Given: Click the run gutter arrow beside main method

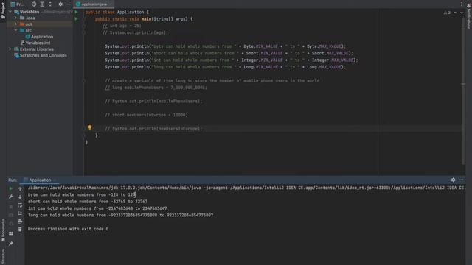Looking at the screenshot, I should pyautogui.click(x=76, y=19).
